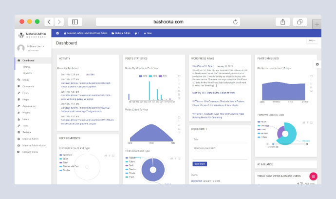Open the WordPress 5.1 Beta 1 news link
336x199 pixels.
204,66
